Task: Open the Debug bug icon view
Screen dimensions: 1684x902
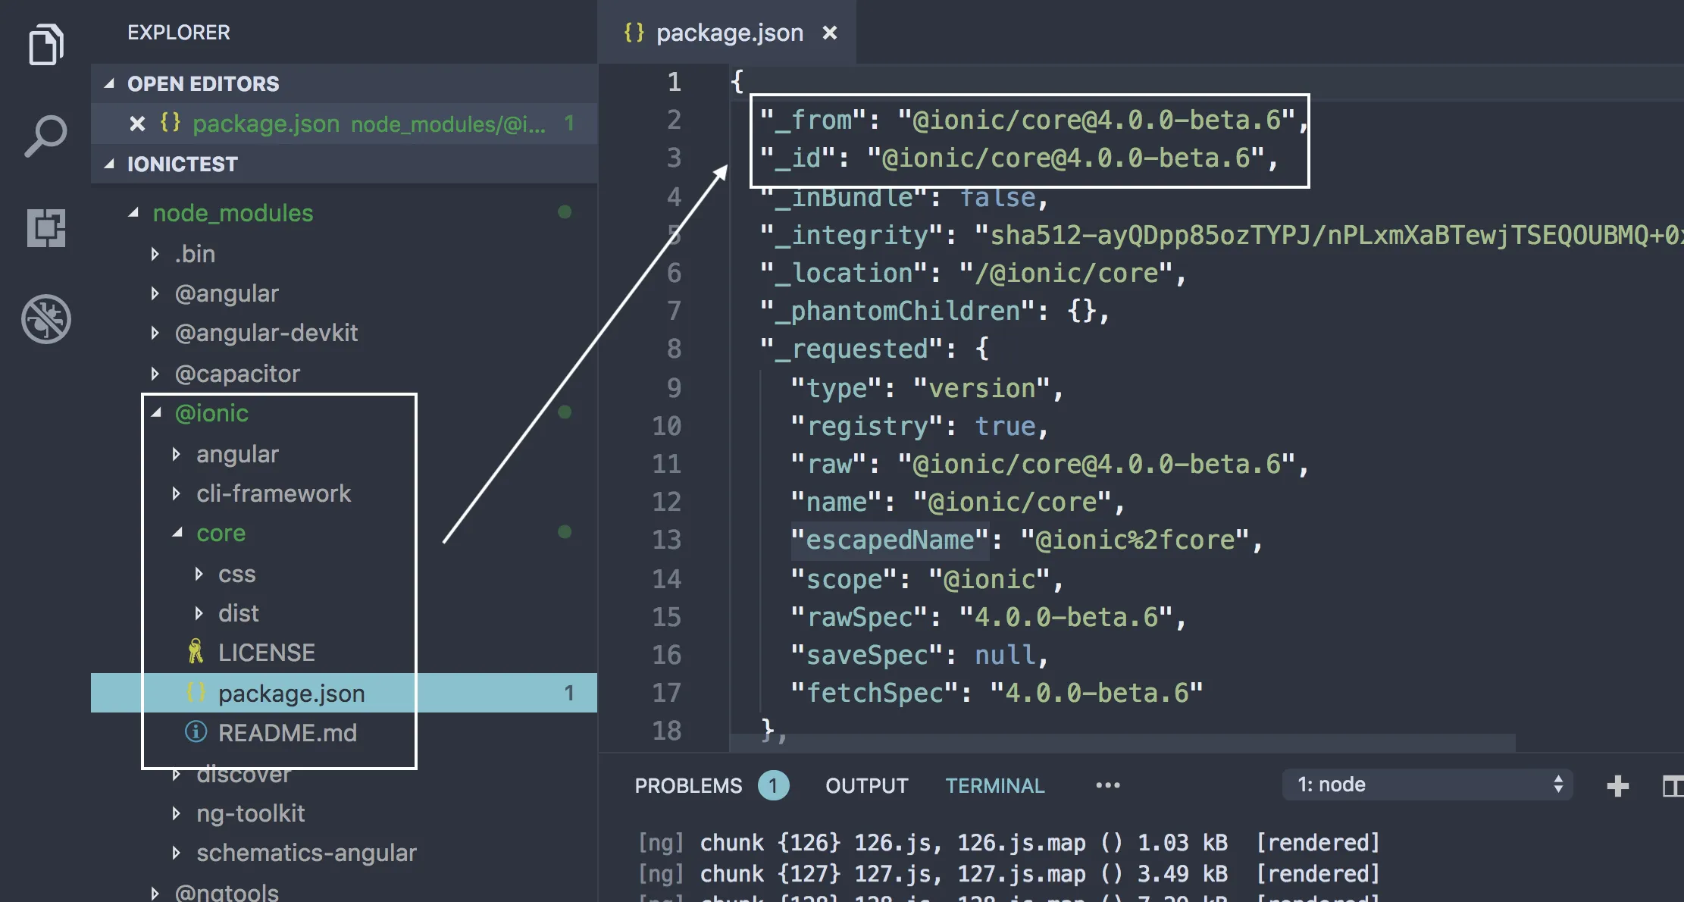Action: (x=45, y=319)
